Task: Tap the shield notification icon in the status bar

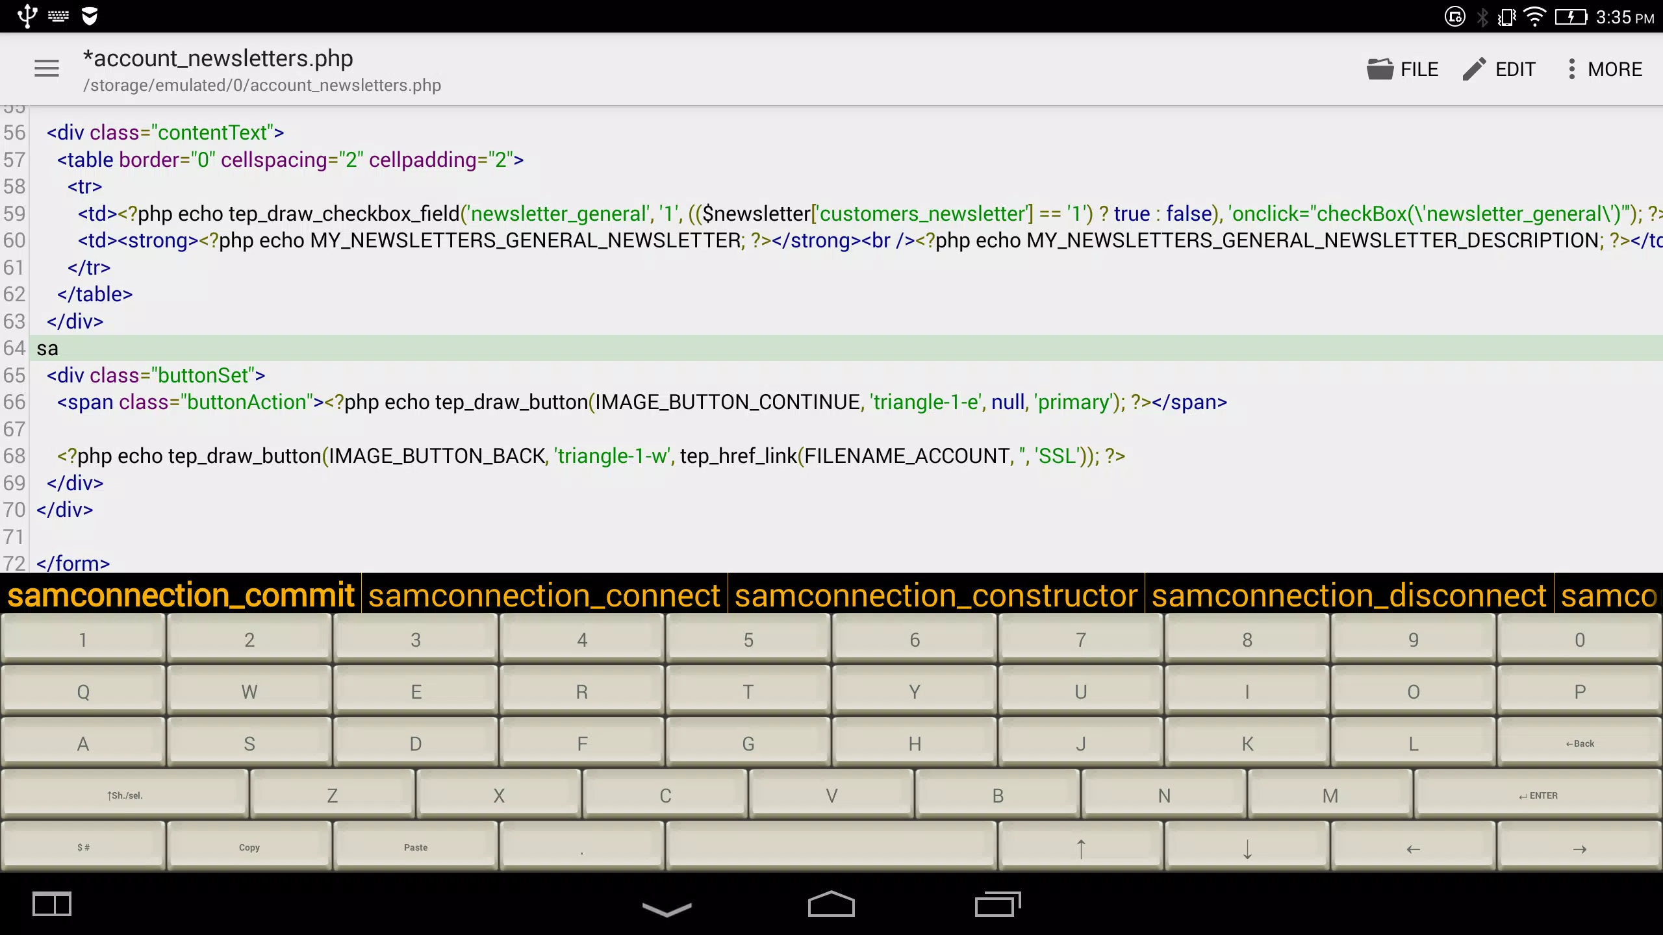Action: coord(90,16)
